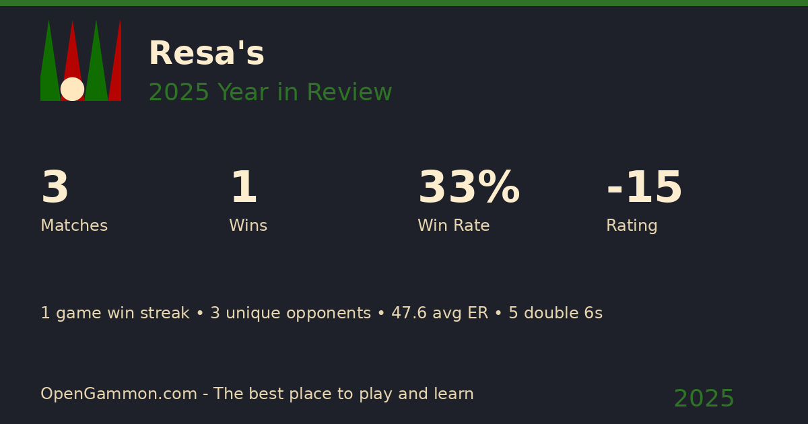This screenshot has height=424, width=808.
Task: Click the -15 rating change value
Action: point(644,188)
